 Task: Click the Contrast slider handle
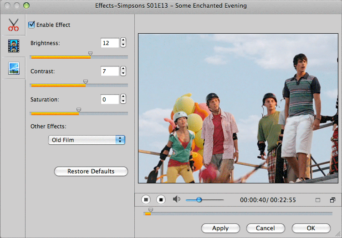point(86,81)
